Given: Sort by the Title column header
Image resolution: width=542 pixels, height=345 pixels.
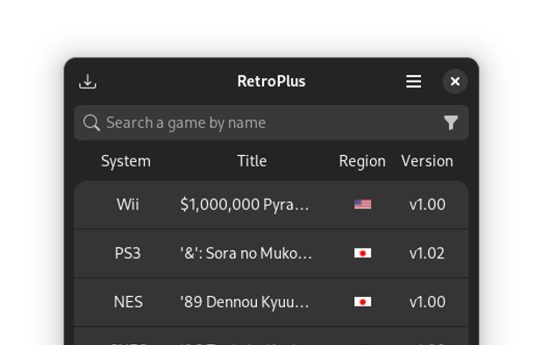Looking at the screenshot, I should (252, 161).
